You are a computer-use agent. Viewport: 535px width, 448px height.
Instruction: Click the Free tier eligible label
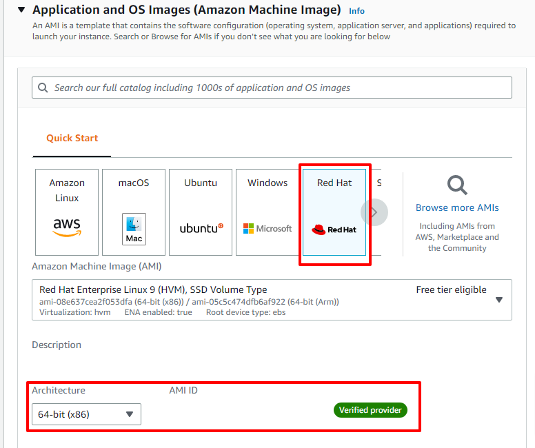click(x=451, y=289)
